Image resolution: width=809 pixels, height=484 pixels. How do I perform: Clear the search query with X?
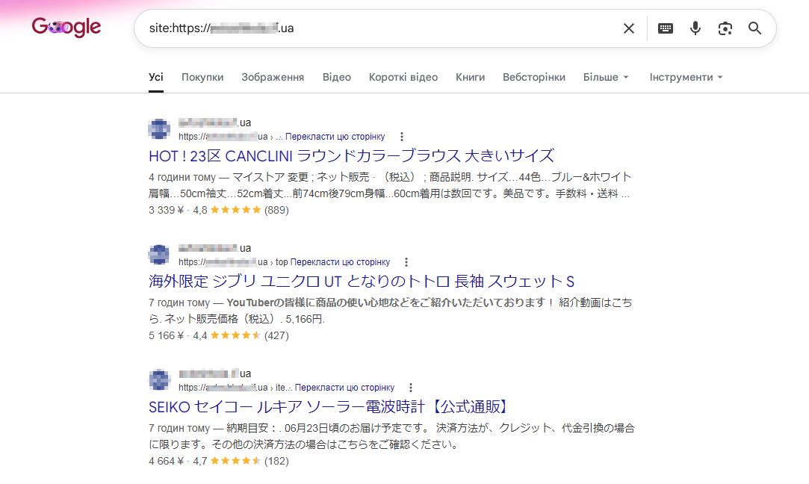coord(628,28)
